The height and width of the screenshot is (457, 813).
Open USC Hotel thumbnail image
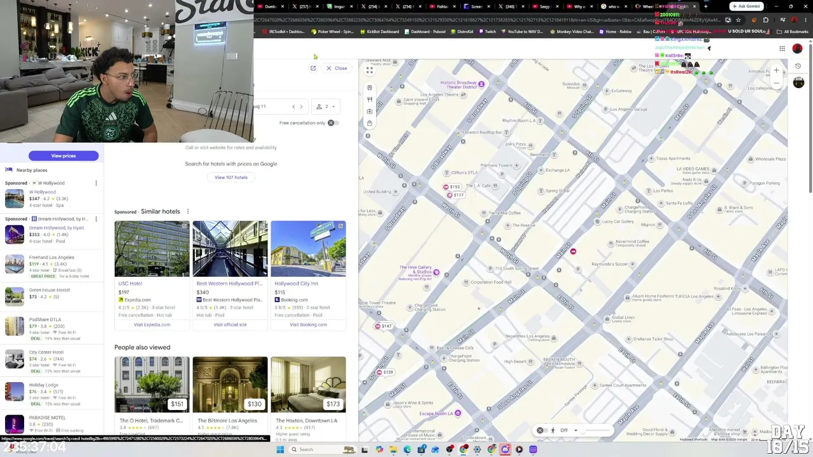[x=152, y=249]
